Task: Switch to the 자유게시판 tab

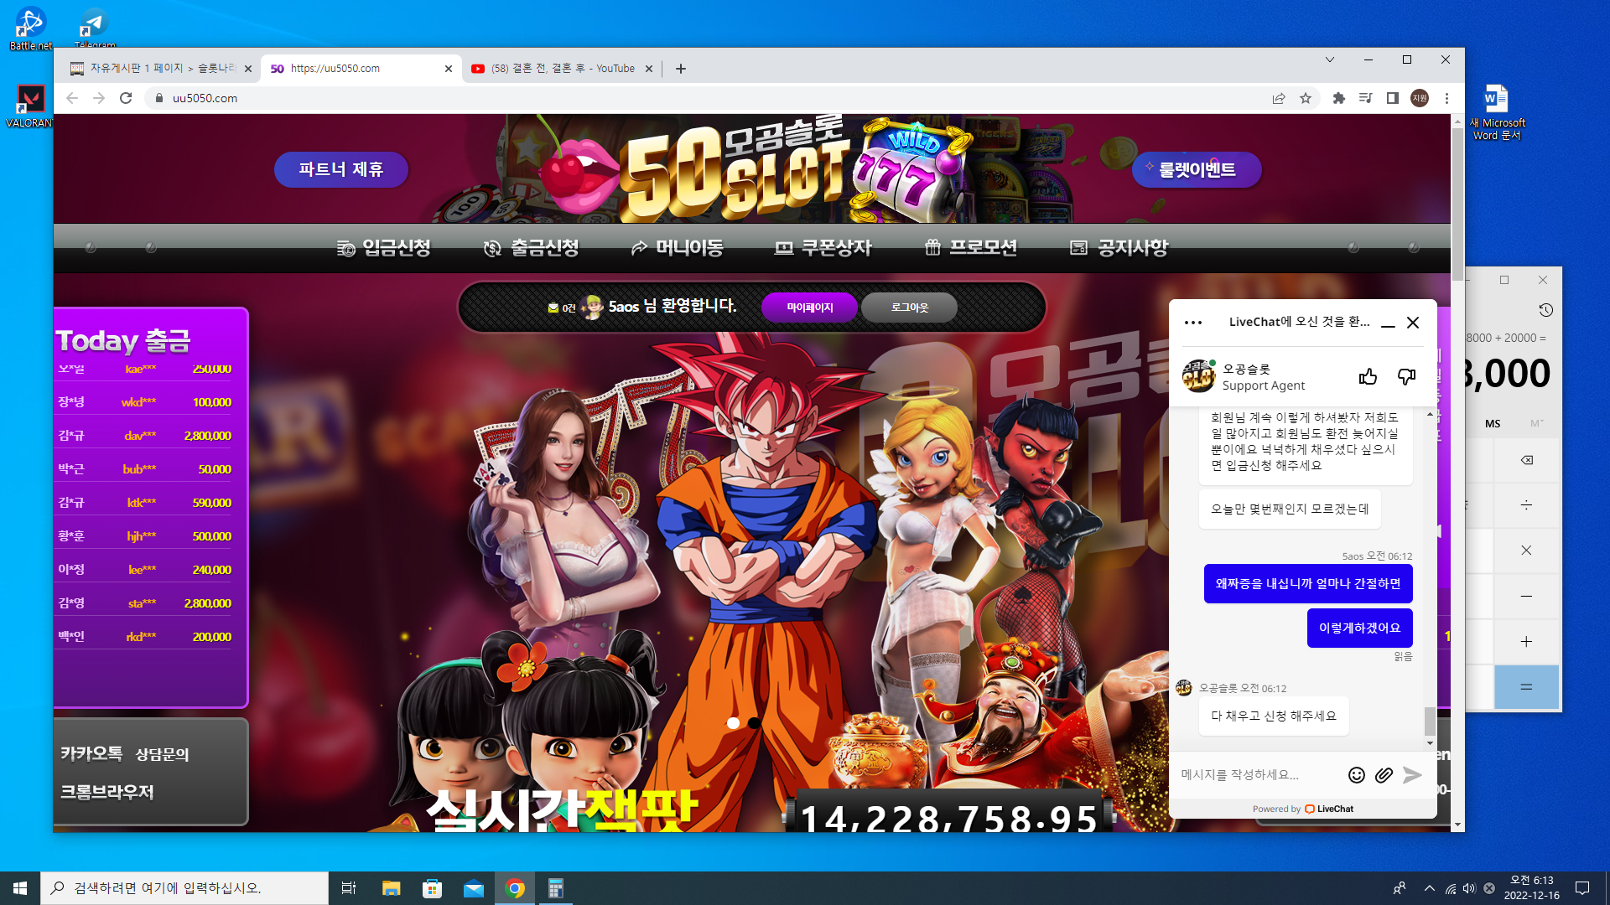Action: (161, 69)
